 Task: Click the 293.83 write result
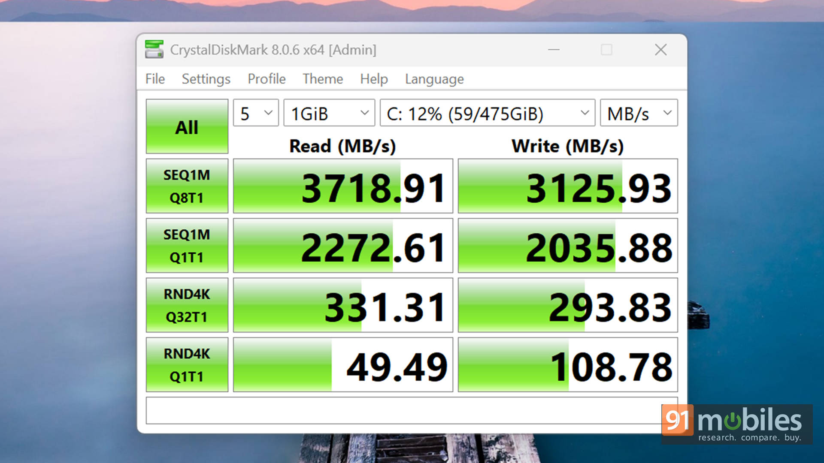[568, 305]
